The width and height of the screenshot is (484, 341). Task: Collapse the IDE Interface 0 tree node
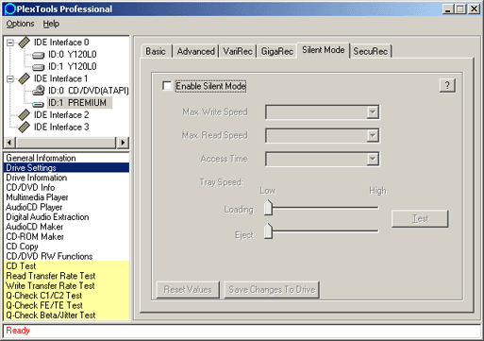10,43
